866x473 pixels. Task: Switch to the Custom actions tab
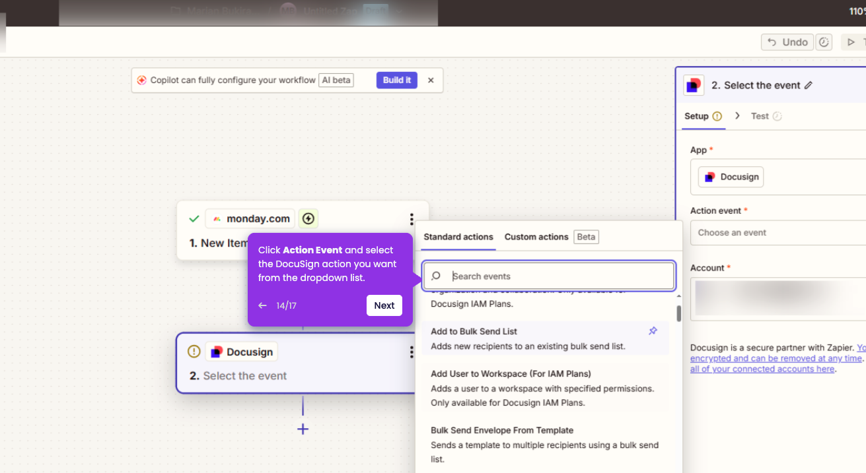536,237
